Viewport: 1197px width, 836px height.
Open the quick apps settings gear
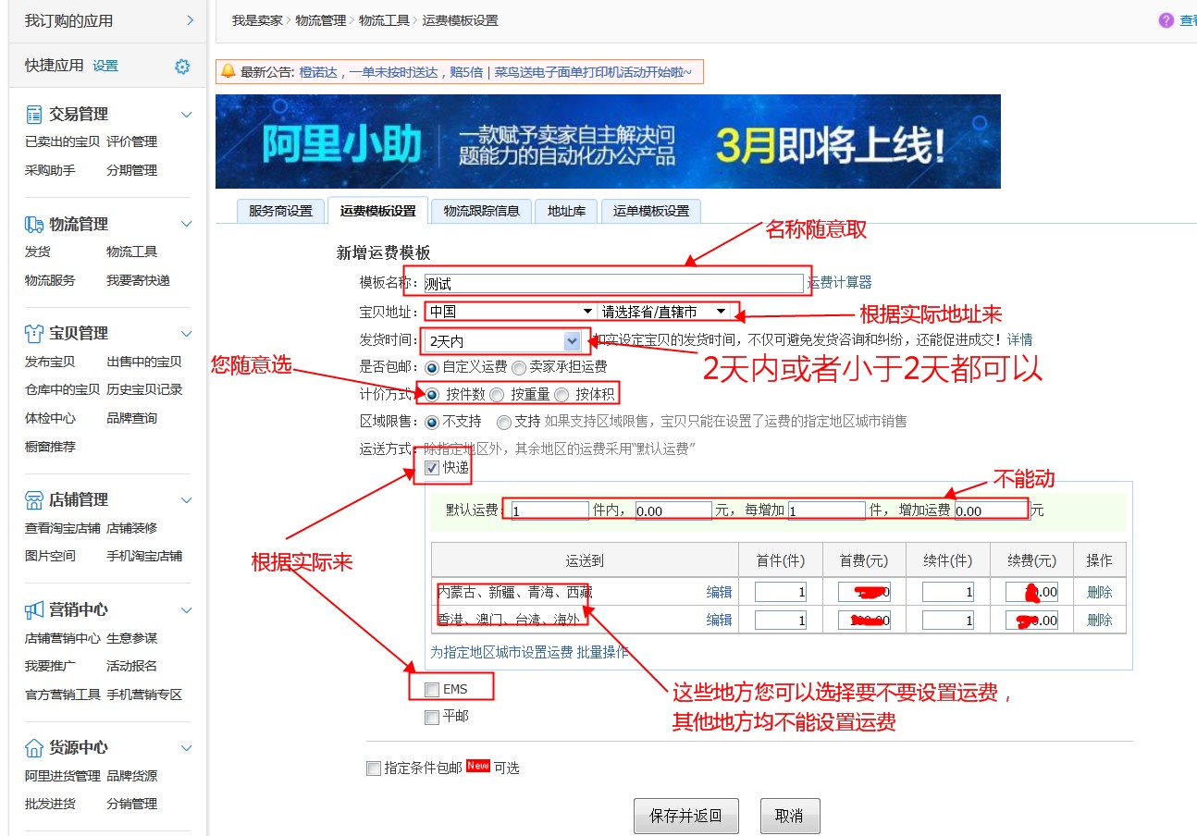click(x=182, y=67)
